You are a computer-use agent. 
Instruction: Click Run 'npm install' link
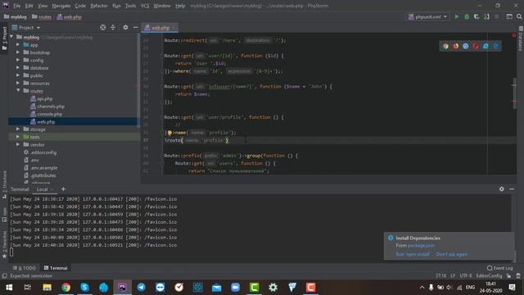coord(413,254)
